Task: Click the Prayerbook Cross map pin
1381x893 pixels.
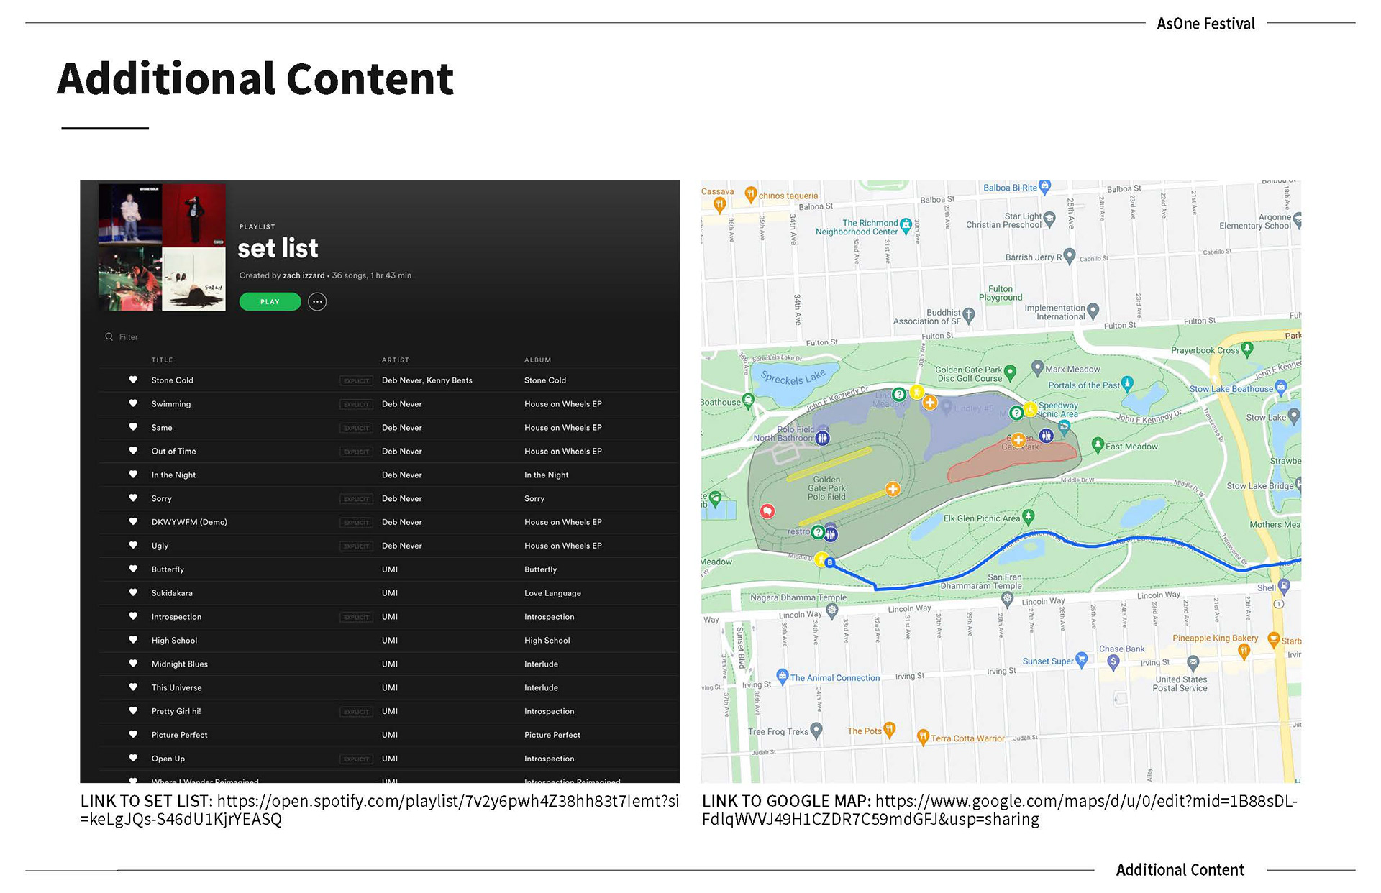Action: [1247, 349]
